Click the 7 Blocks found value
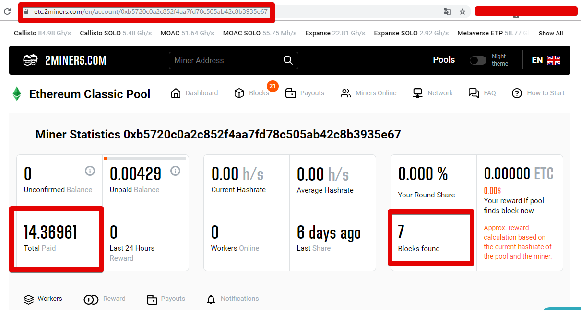 (401, 232)
